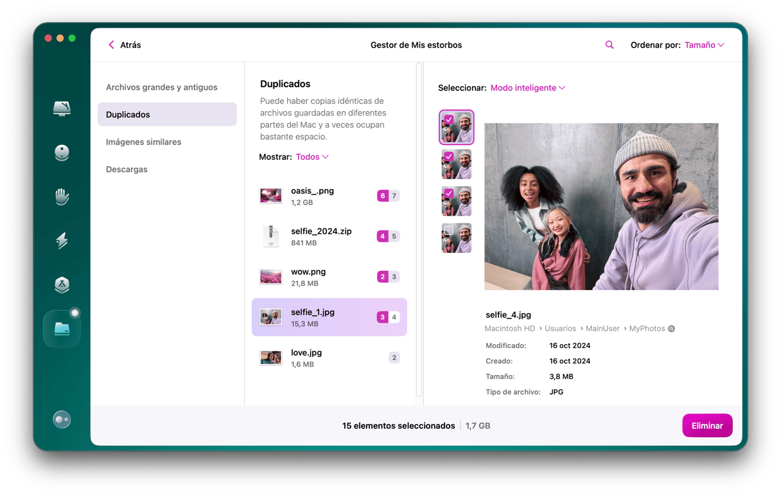This screenshot has width=781, height=495.
Task: Open the Protection hand icon in sidebar
Action: click(x=62, y=196)
